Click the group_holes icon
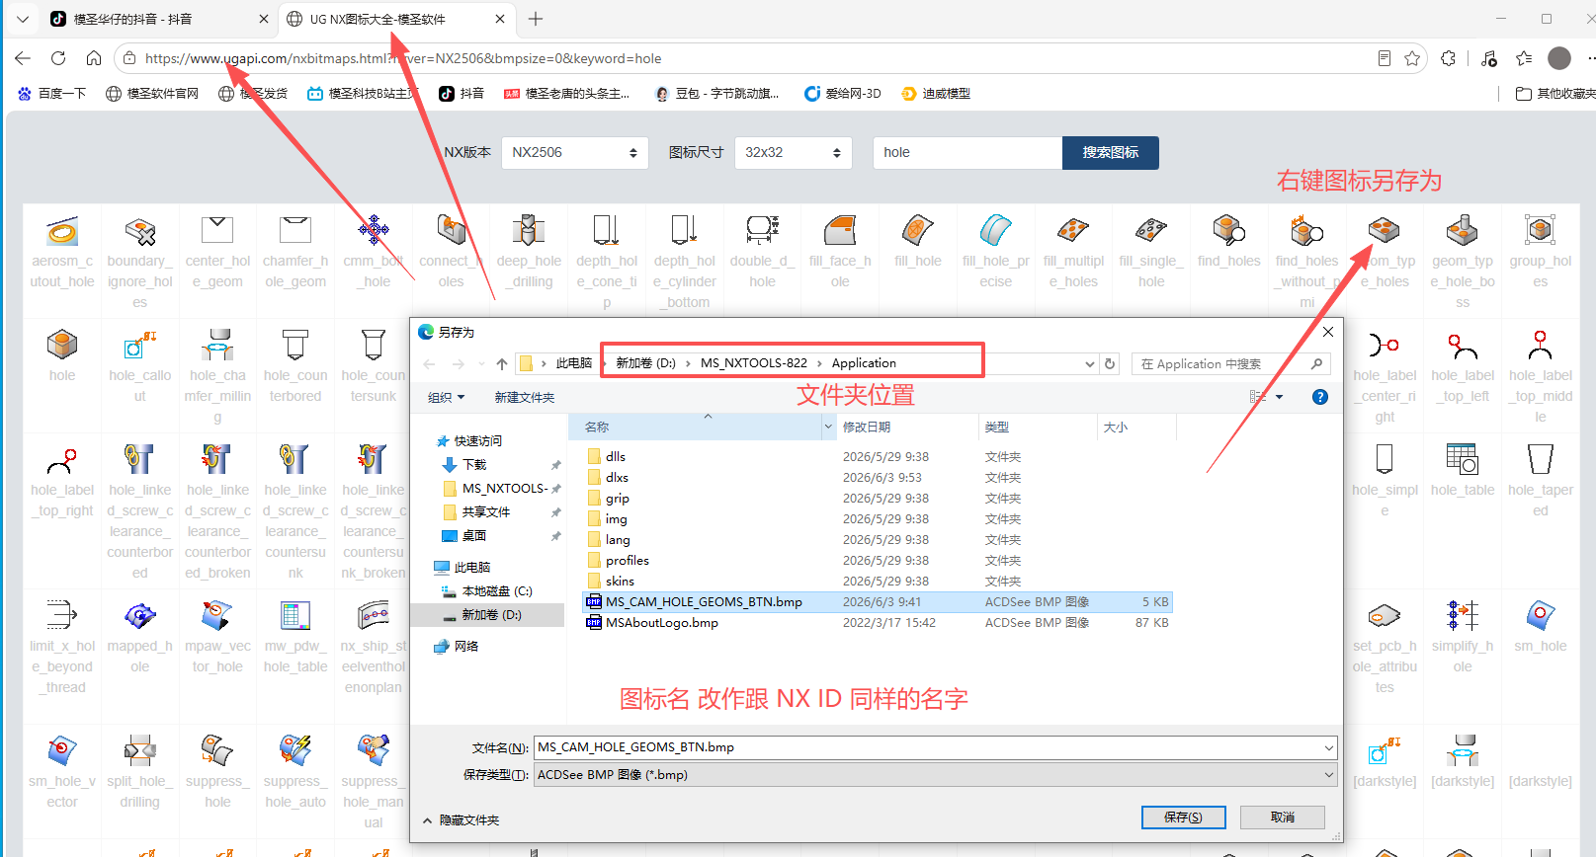This screenshot has width=1596, height=857. pos(1540,230)
